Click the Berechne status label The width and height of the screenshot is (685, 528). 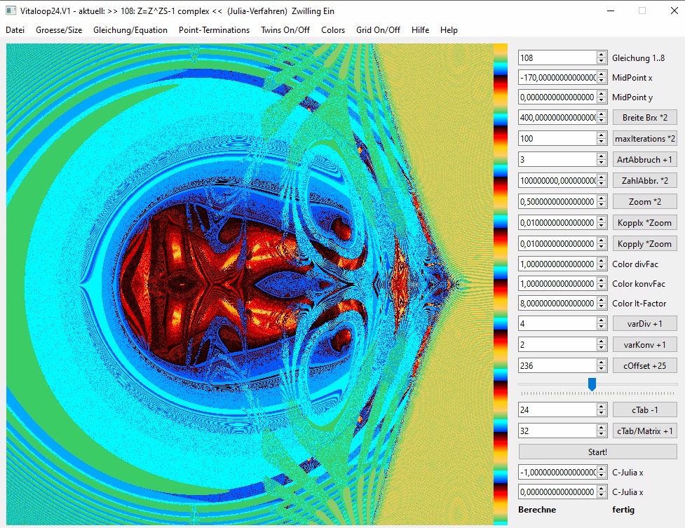point(537,510)
